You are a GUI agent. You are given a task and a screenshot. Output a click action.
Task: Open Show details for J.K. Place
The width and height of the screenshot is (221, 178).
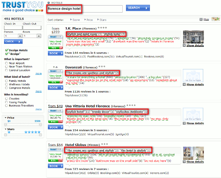(195, 45)
